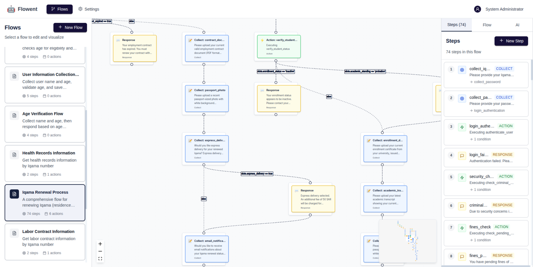
Task: Select the Collect: passport_photo node
Action: coord(207,98)
